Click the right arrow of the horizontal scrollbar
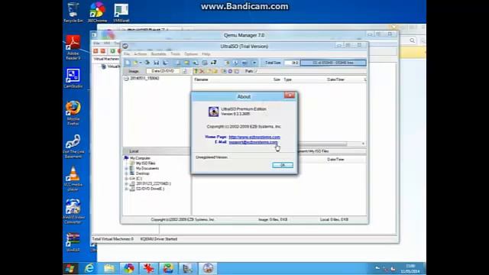 (363, 144)
